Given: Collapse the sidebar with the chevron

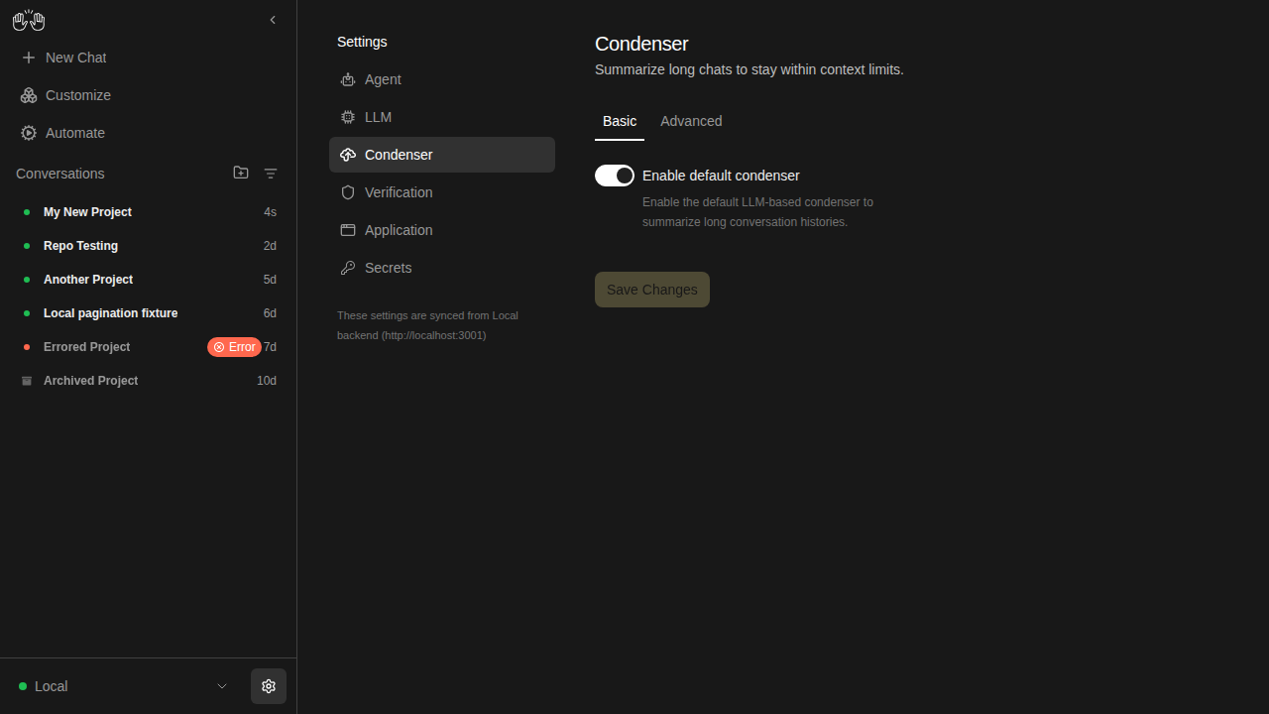Looking at the screenshot, I should [273, 20].
